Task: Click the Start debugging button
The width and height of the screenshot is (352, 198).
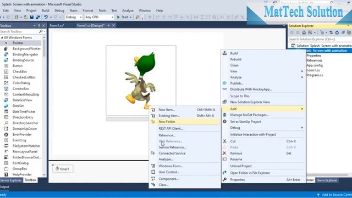Action: click(x=123, y=17)
